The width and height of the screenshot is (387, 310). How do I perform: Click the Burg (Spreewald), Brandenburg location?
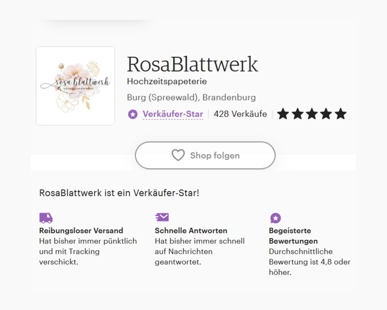pos(191,98)
